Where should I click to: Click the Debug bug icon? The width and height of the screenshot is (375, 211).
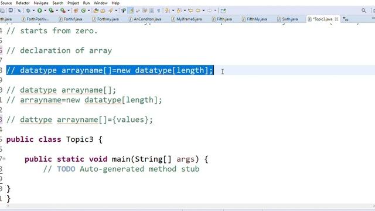click(x=28, y=11)
